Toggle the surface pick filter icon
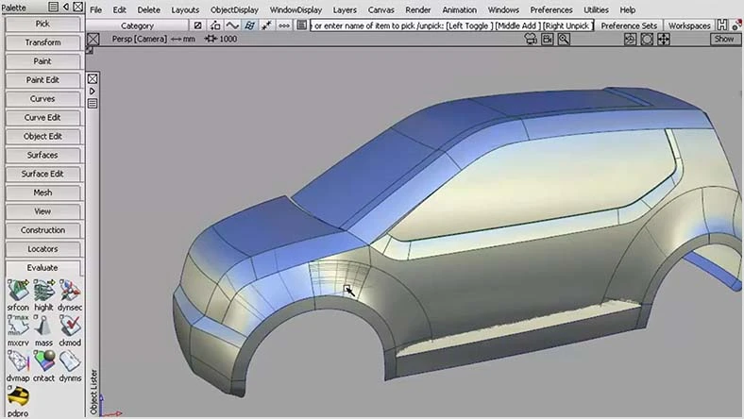The image size is (744, 419). tap(249, 25)
